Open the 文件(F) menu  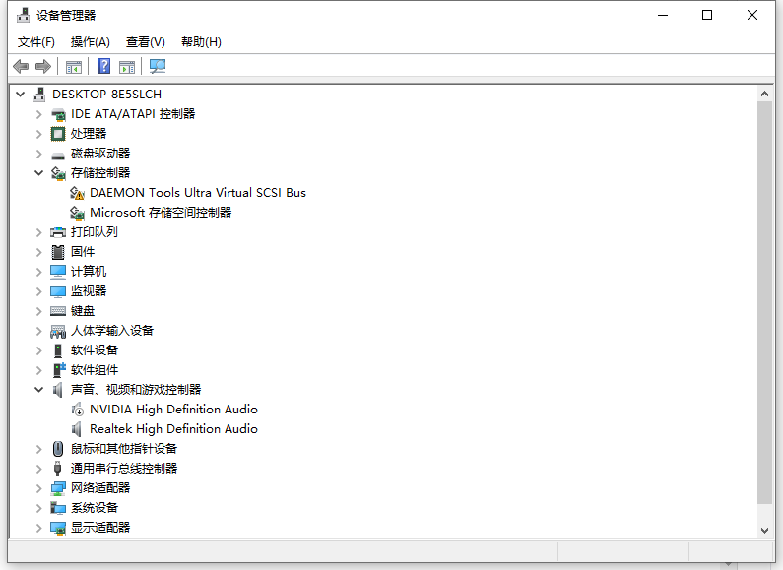click(36, 41)
